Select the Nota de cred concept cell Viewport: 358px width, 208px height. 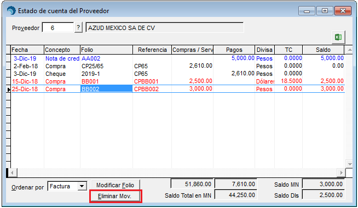click(x=62, y=58)
